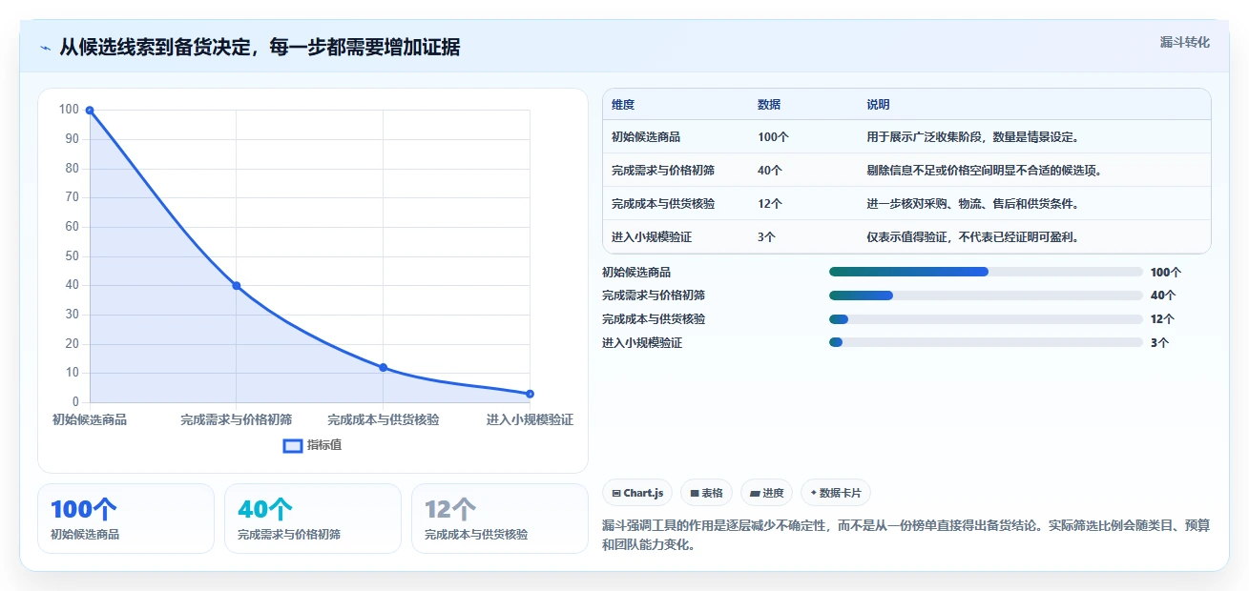Click the 完成成本与供货核验 progress bar
This screenshot has height=591, width=1249.
point(987,319)
